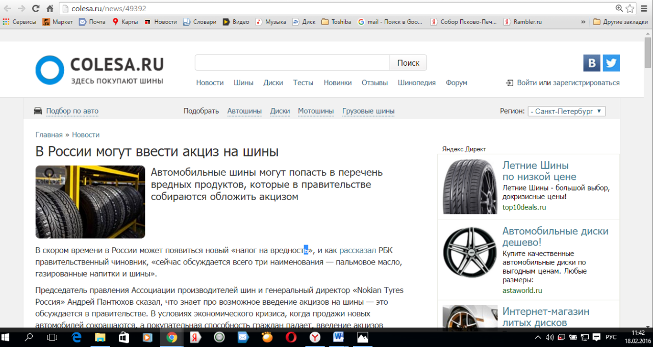Click the COLESA.RU logo
The width and height of the screenshot is (653, 347).
tap(99, 70)
